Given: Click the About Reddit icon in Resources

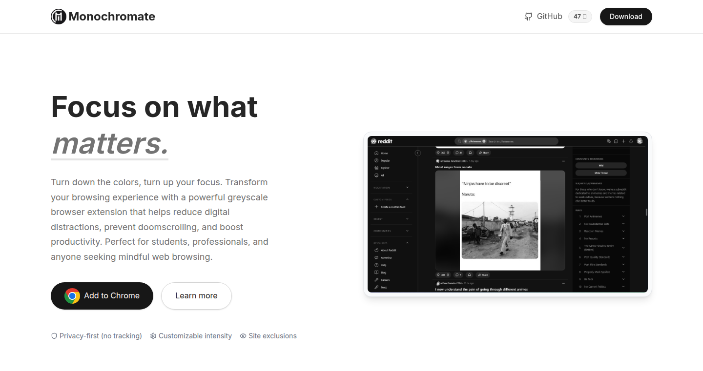Looking at the screenshot, I should coord(376,250).
